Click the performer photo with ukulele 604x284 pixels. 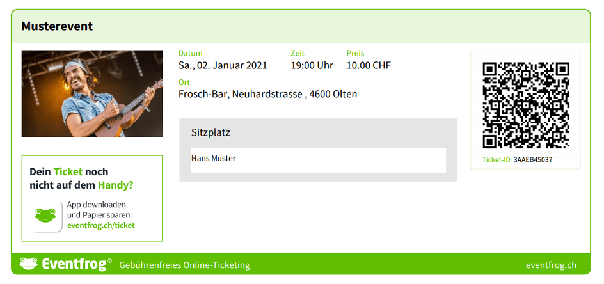point(92,93)
